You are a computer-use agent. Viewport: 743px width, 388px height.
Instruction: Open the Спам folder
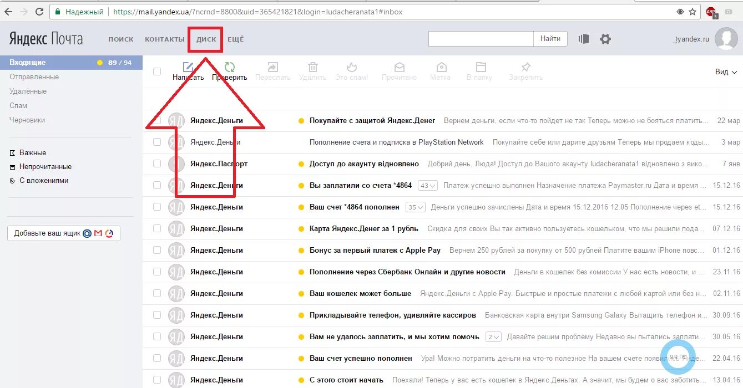pyautogui.click(x=18, y=106)
